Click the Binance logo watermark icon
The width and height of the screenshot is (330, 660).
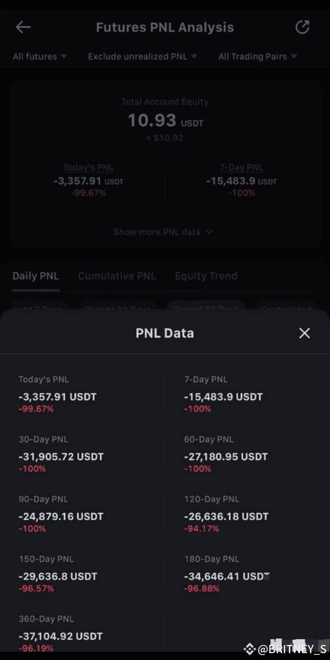coord(249,649)
